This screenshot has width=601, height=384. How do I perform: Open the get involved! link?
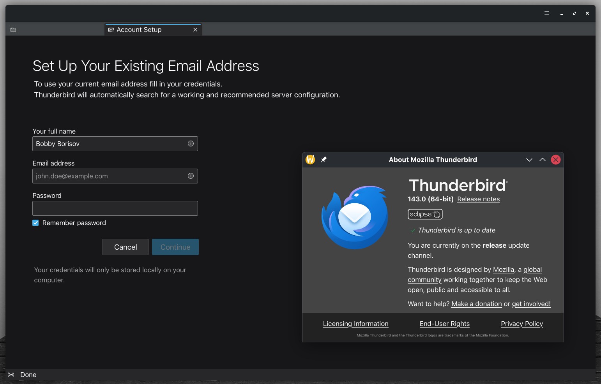[531, 304]
